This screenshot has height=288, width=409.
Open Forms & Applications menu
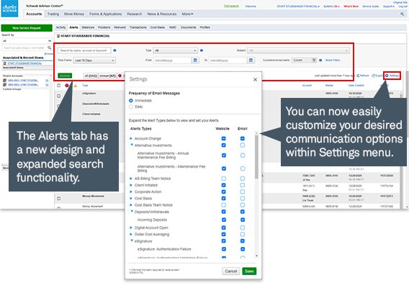(105, 14)
